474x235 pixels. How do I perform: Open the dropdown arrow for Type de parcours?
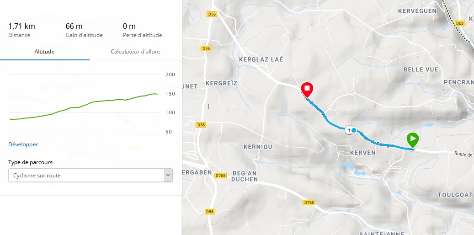point(168,175)
